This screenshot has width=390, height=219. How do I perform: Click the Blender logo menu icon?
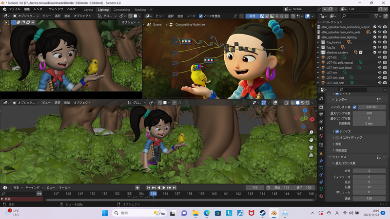(4, 9)
